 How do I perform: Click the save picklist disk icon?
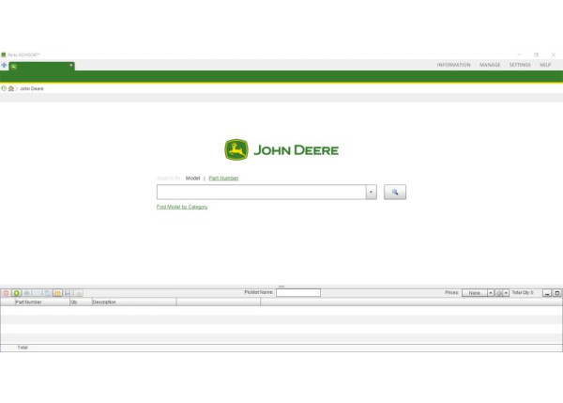pos(68,293)
